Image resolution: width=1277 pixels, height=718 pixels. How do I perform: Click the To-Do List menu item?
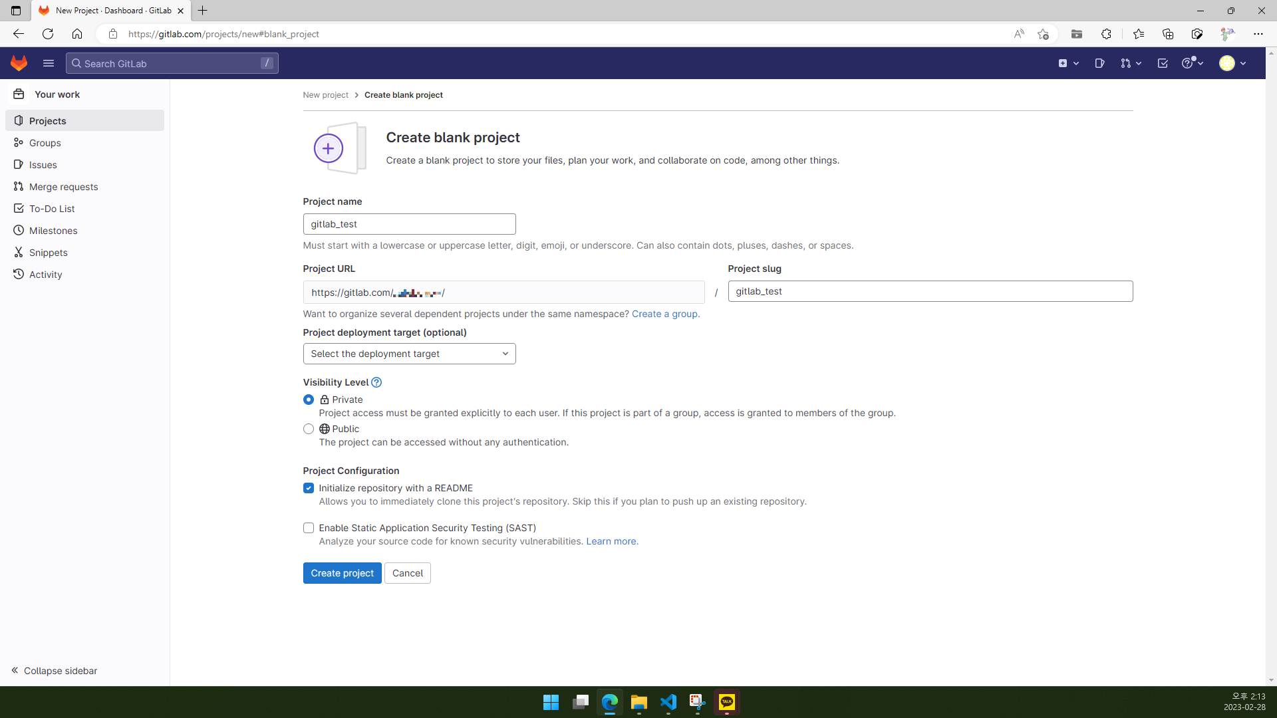(x=52, y=209)
